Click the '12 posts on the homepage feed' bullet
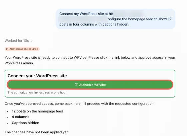This screenshot has width=187, height=136. 37,111
